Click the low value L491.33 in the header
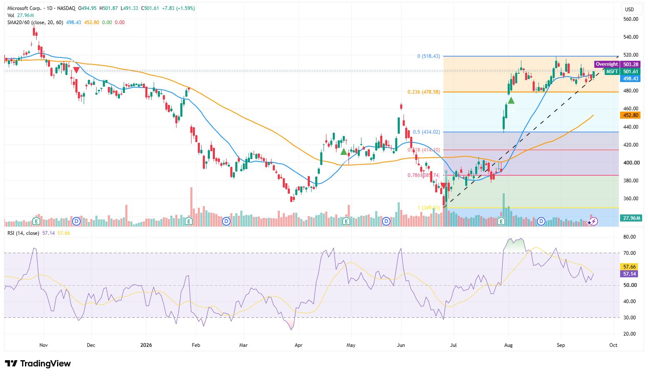 click(x=130, y=8)
